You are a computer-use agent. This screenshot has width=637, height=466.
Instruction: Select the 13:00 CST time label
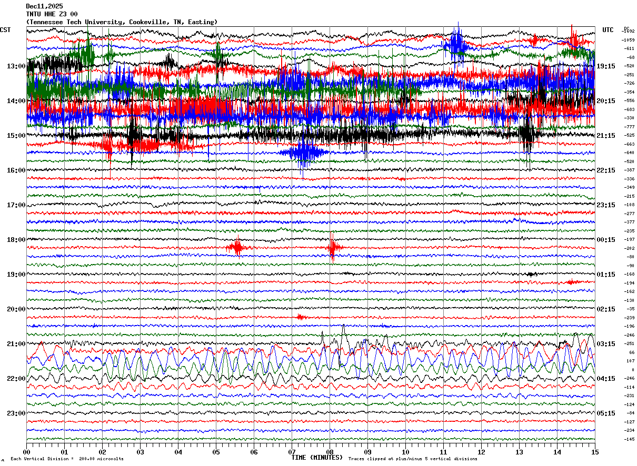point(16,66)
